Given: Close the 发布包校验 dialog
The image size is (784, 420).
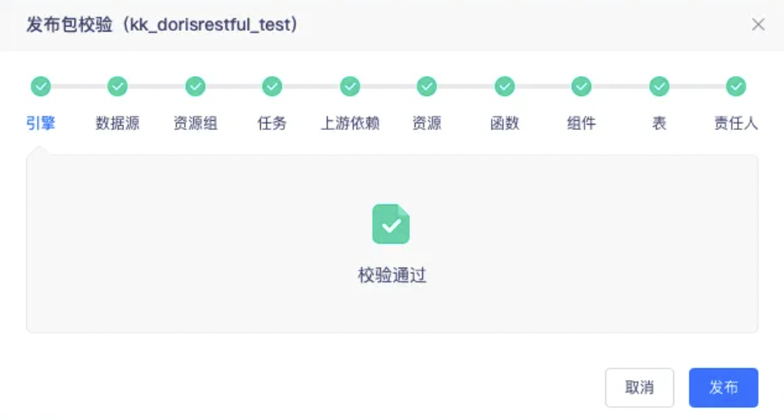Looking at the screenshot, I should click(x=758, y=25).
